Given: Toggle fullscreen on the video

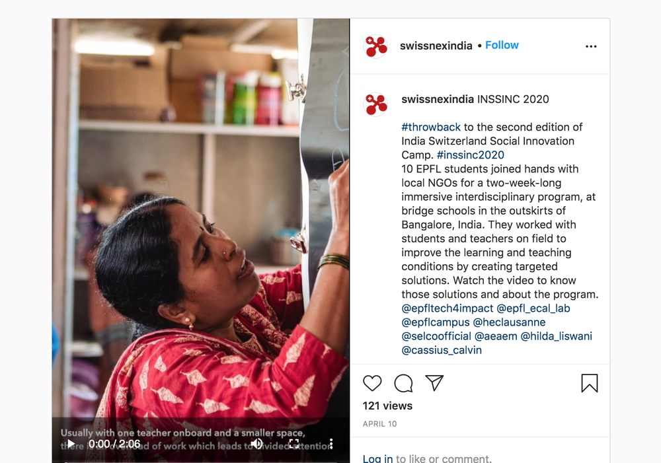Looking at the screenshot, I should point(294,444).
